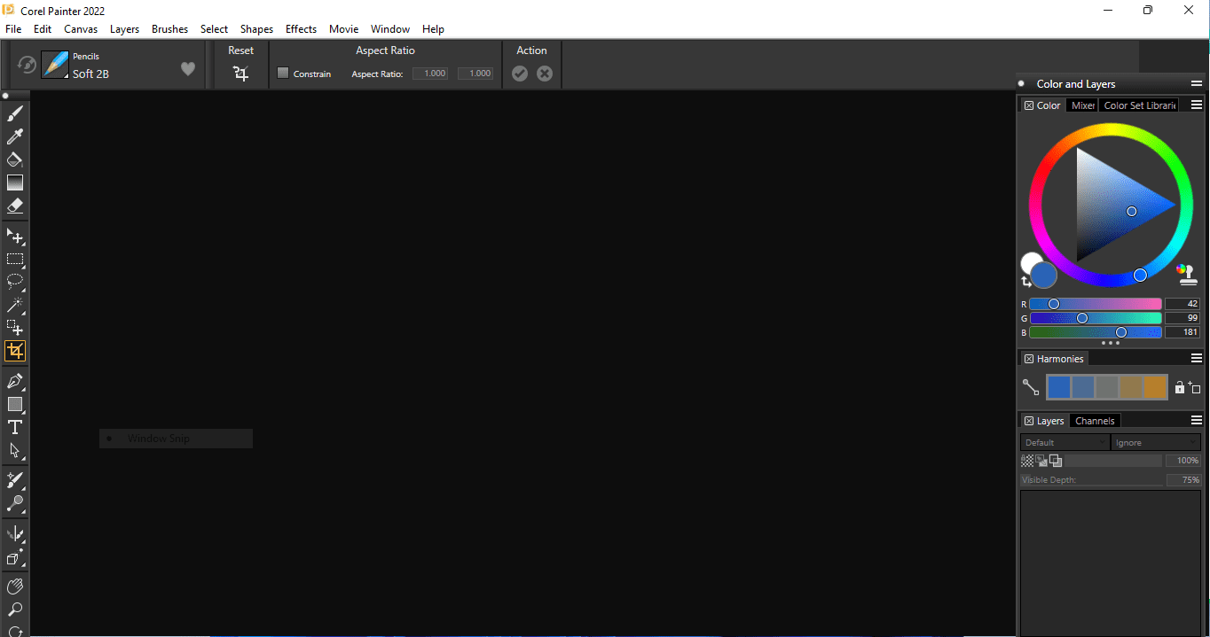Select the Perspective Guides tool
Screen dimensions: 1210x637
(15, 557)
